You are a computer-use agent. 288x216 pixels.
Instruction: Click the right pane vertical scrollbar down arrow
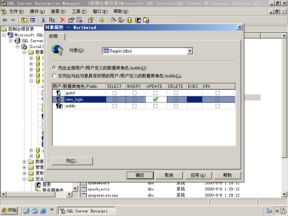[284, 194]
